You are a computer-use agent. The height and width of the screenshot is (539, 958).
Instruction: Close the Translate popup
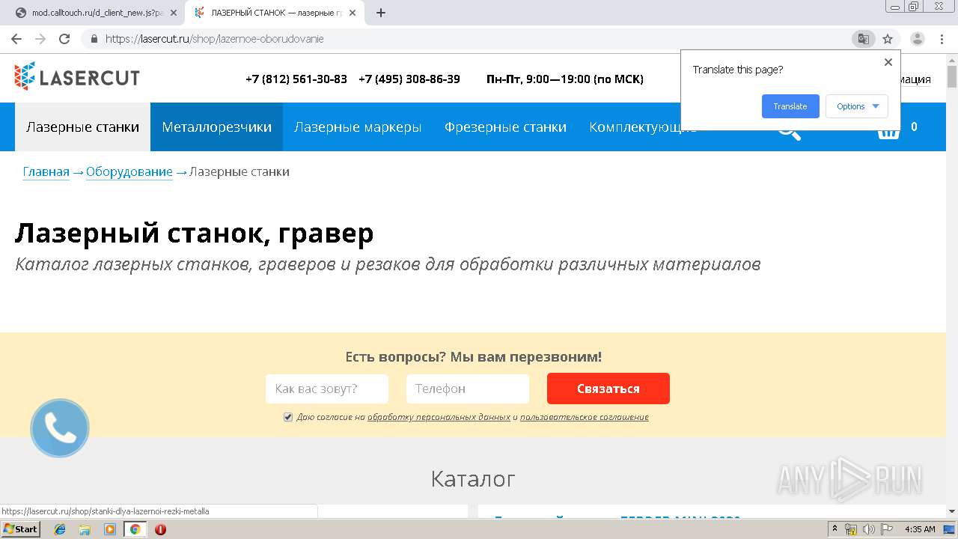coord(888,62)
